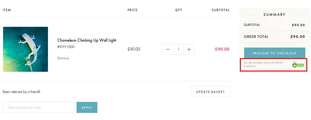Open the chameleon wall light product image

[x=26, y=49]
